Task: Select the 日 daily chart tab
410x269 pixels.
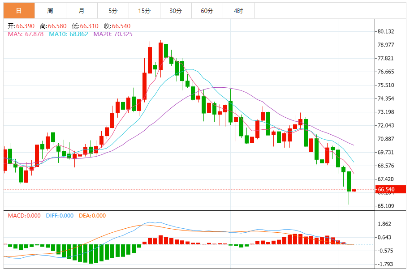Action: tap(19, 11)
